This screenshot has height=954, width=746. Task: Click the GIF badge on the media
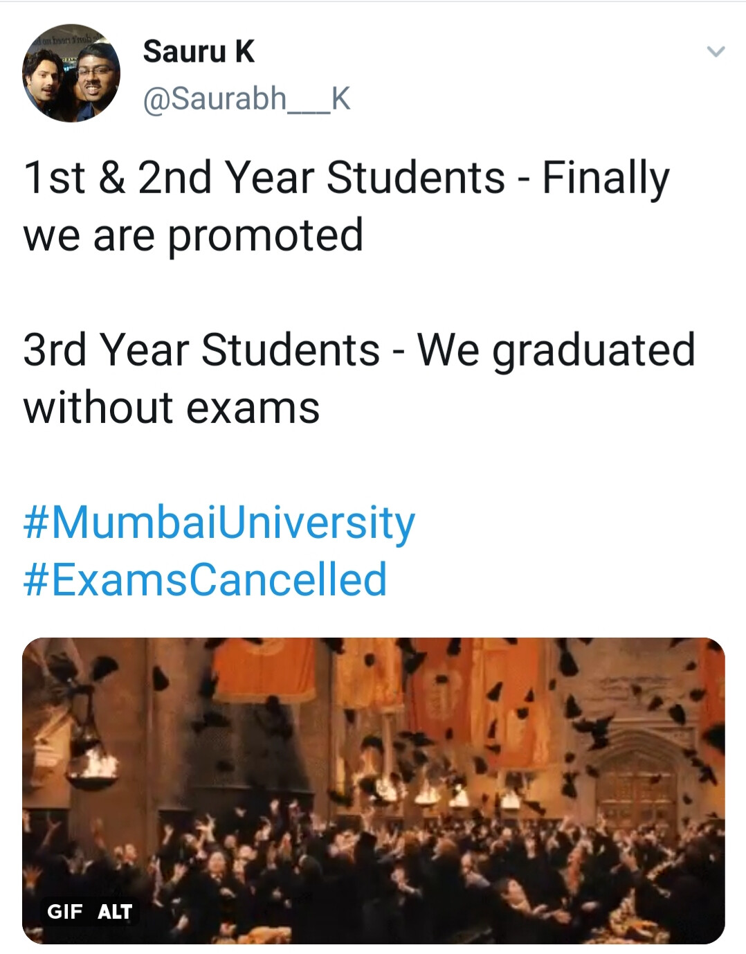[x=64, y=911]
